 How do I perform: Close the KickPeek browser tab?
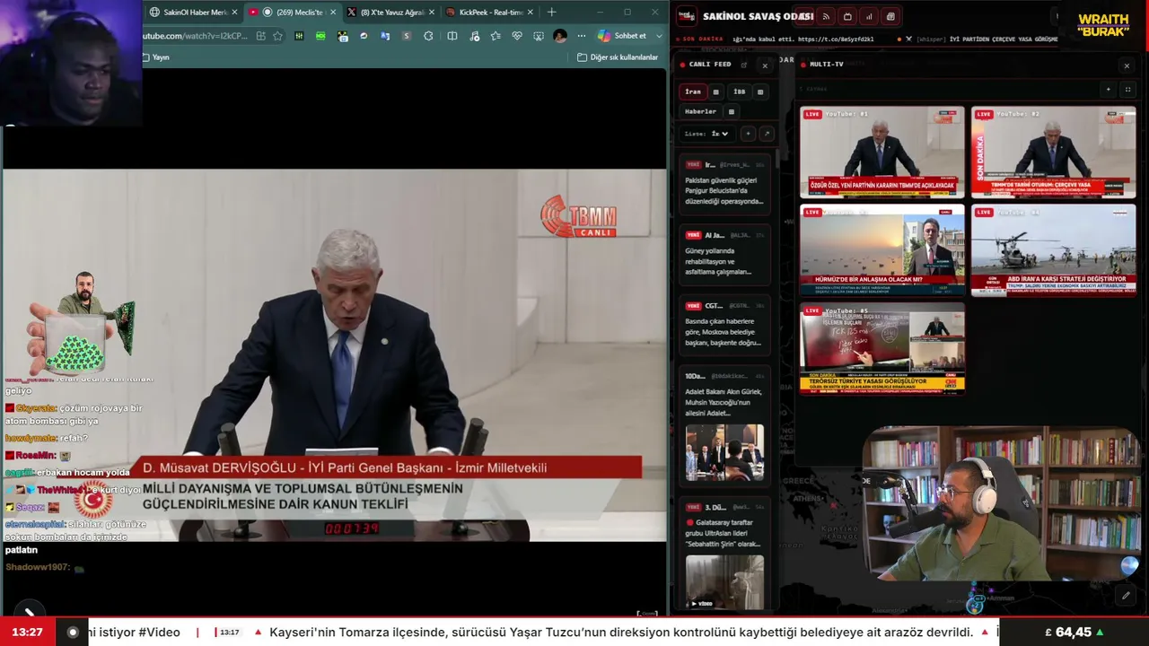pyautogui.click(x=531, y=13)
